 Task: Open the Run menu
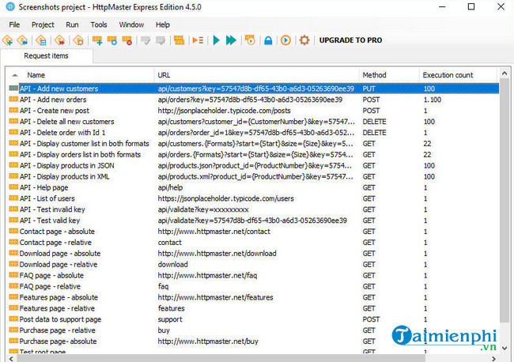(x=72, y=25)
